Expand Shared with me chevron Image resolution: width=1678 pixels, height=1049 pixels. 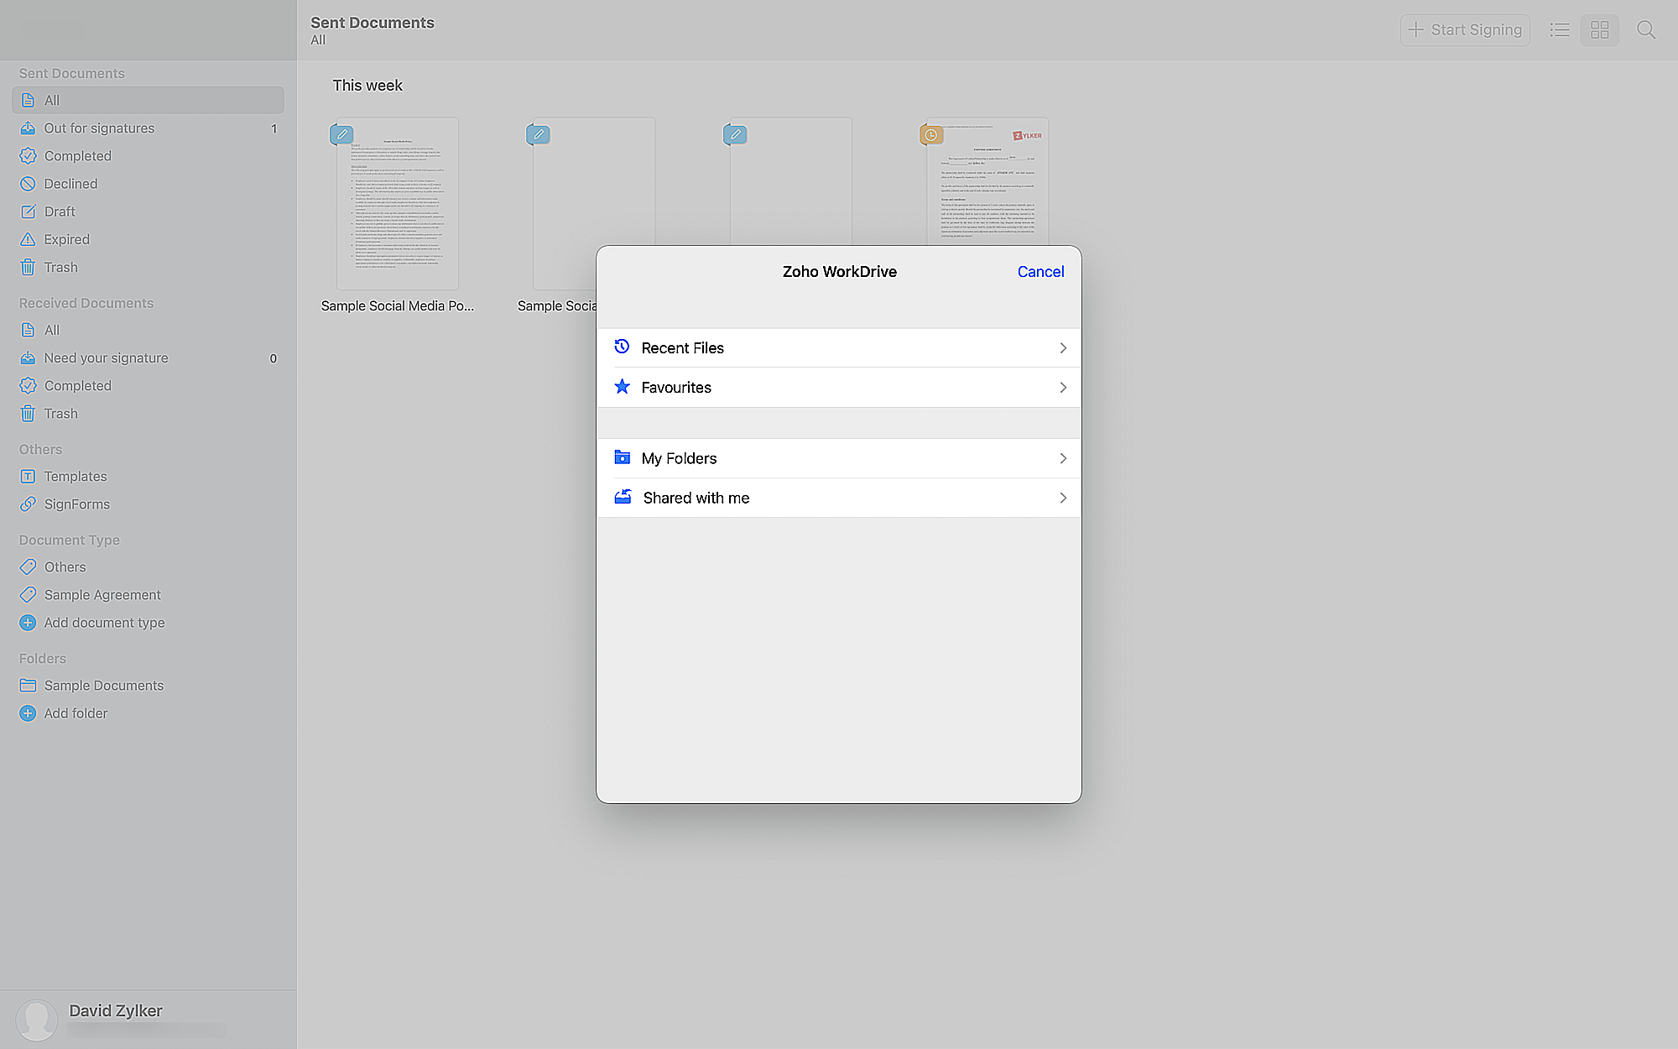tap(1062, 498)
